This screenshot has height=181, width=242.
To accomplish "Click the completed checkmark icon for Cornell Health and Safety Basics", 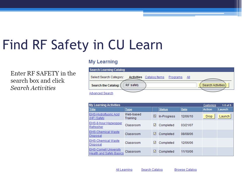I will click(155, 151).
